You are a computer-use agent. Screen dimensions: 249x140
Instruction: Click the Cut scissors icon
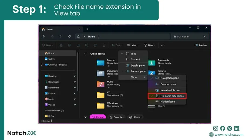pyautogui.click(x=61, y=45)
